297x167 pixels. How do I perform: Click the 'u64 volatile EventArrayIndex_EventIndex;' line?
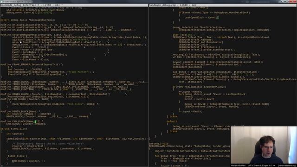[36, 10]
